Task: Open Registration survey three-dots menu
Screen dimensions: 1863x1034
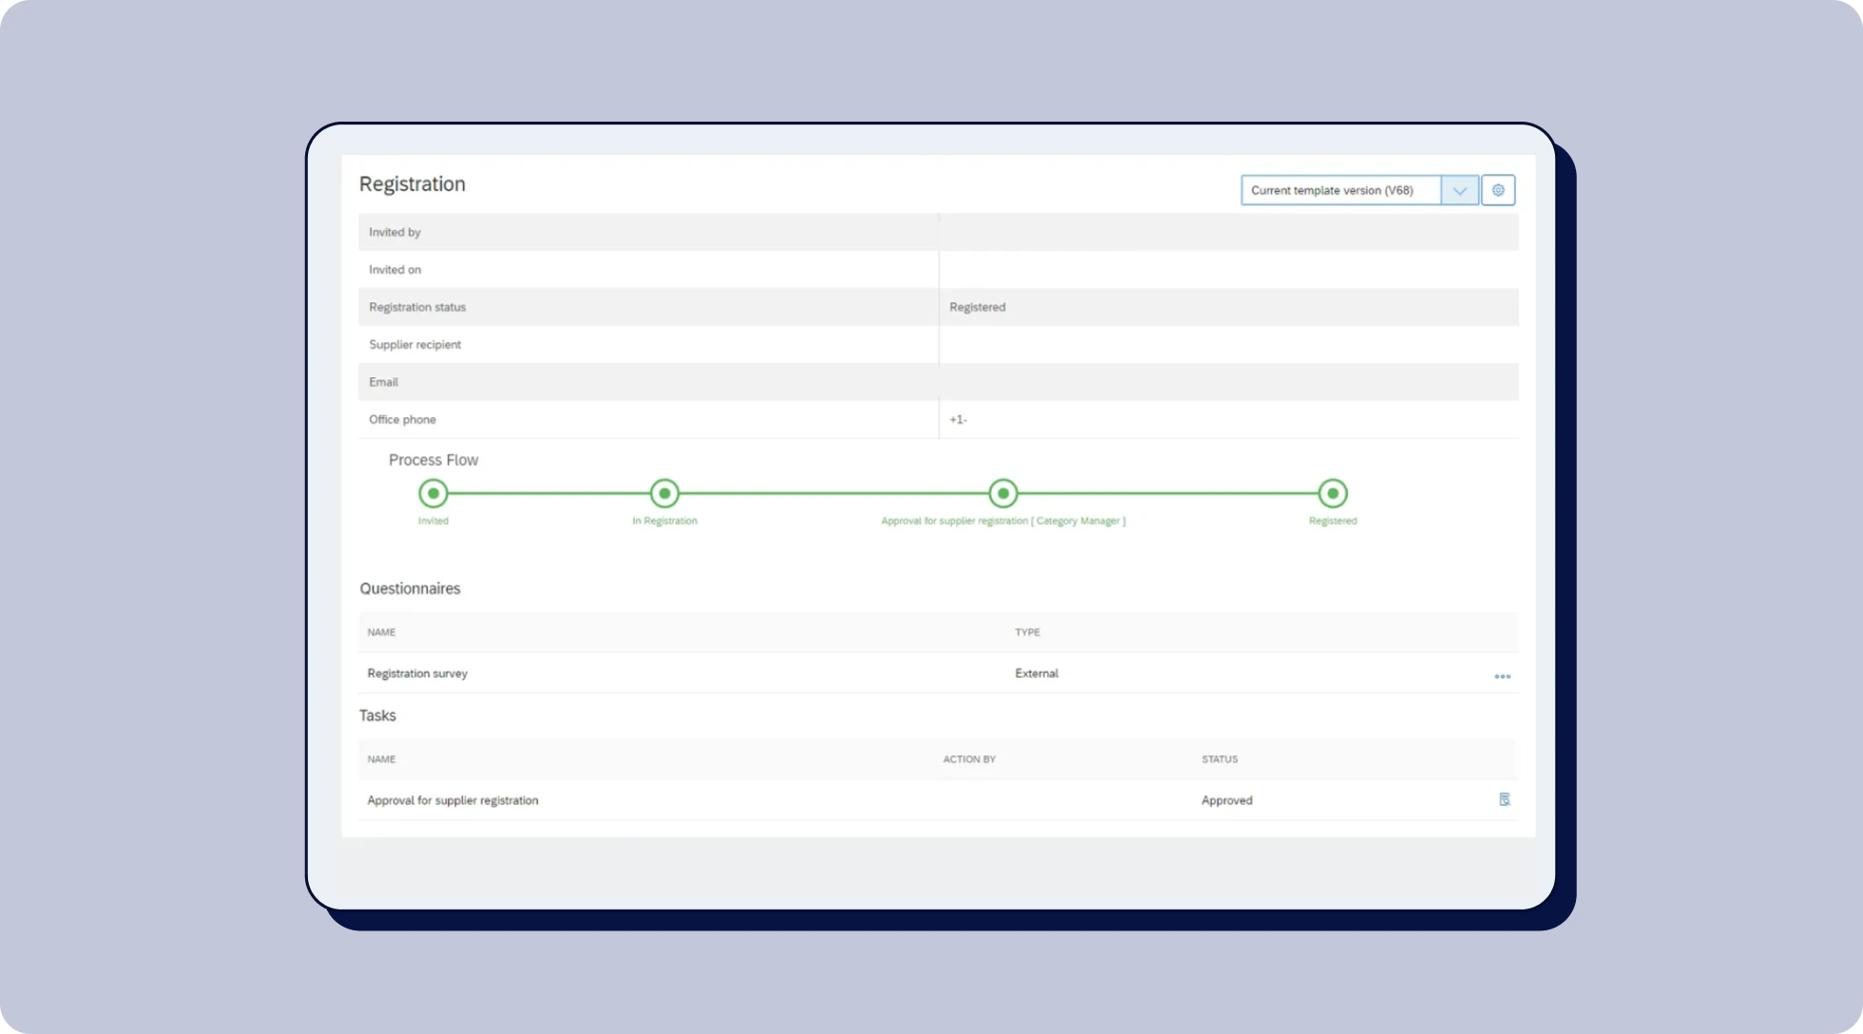Action: (x=1502, y=676)
